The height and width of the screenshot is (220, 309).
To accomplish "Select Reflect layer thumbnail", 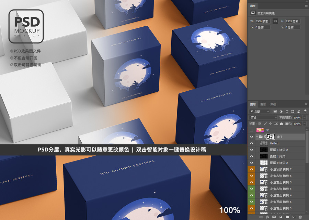I will [264, 143].
